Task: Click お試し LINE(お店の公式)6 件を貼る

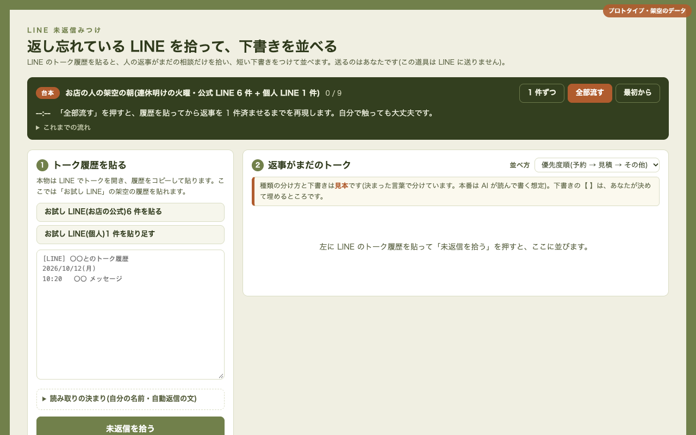Action: [x=130, y=212]
